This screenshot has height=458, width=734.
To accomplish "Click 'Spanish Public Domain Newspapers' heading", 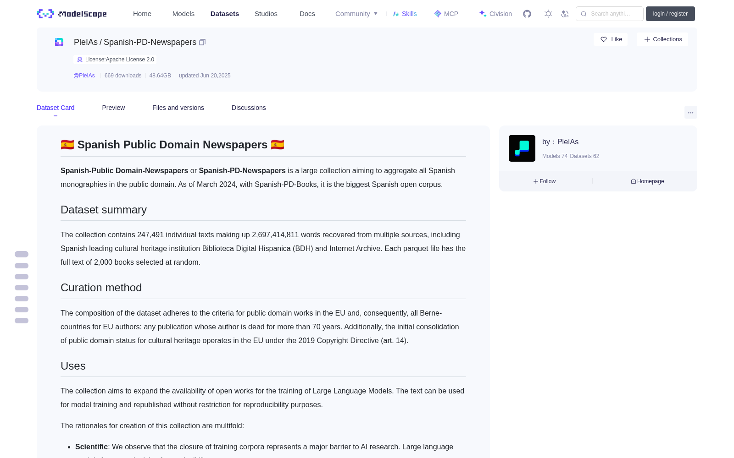I will pyautogui.click(x=172, y=145).
